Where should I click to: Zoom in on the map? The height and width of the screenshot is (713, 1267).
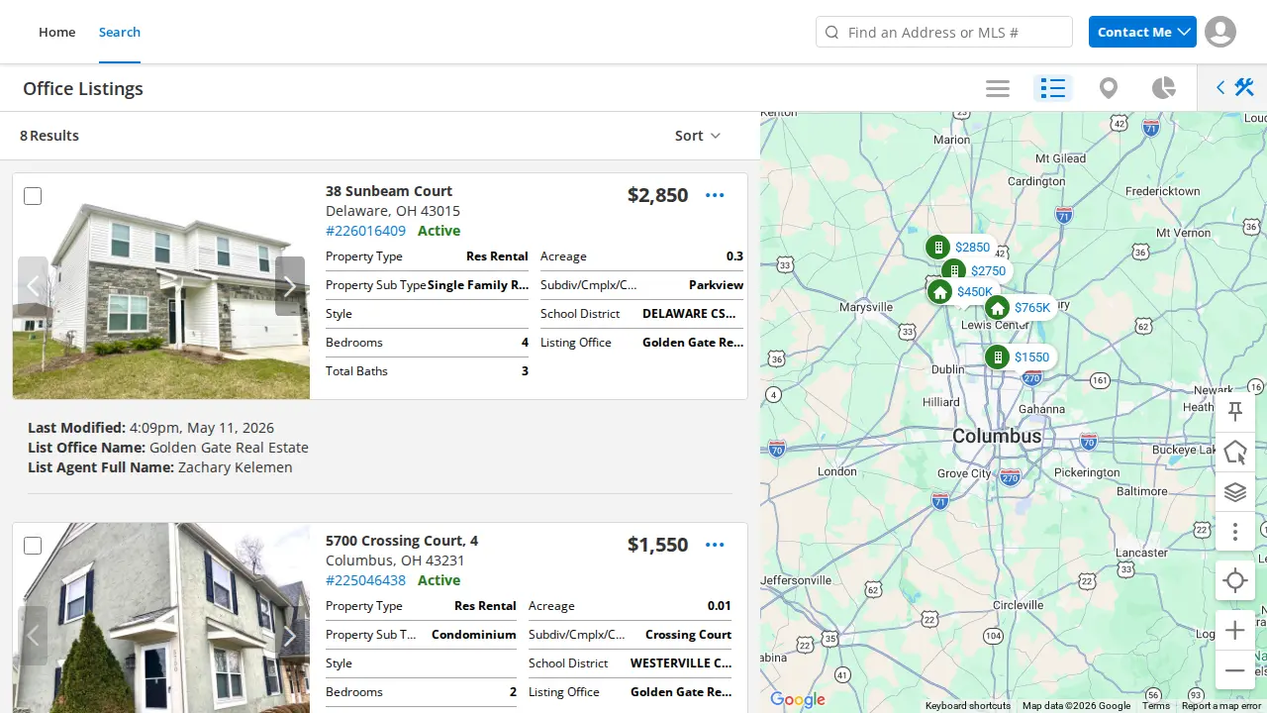pos(1235,630)
